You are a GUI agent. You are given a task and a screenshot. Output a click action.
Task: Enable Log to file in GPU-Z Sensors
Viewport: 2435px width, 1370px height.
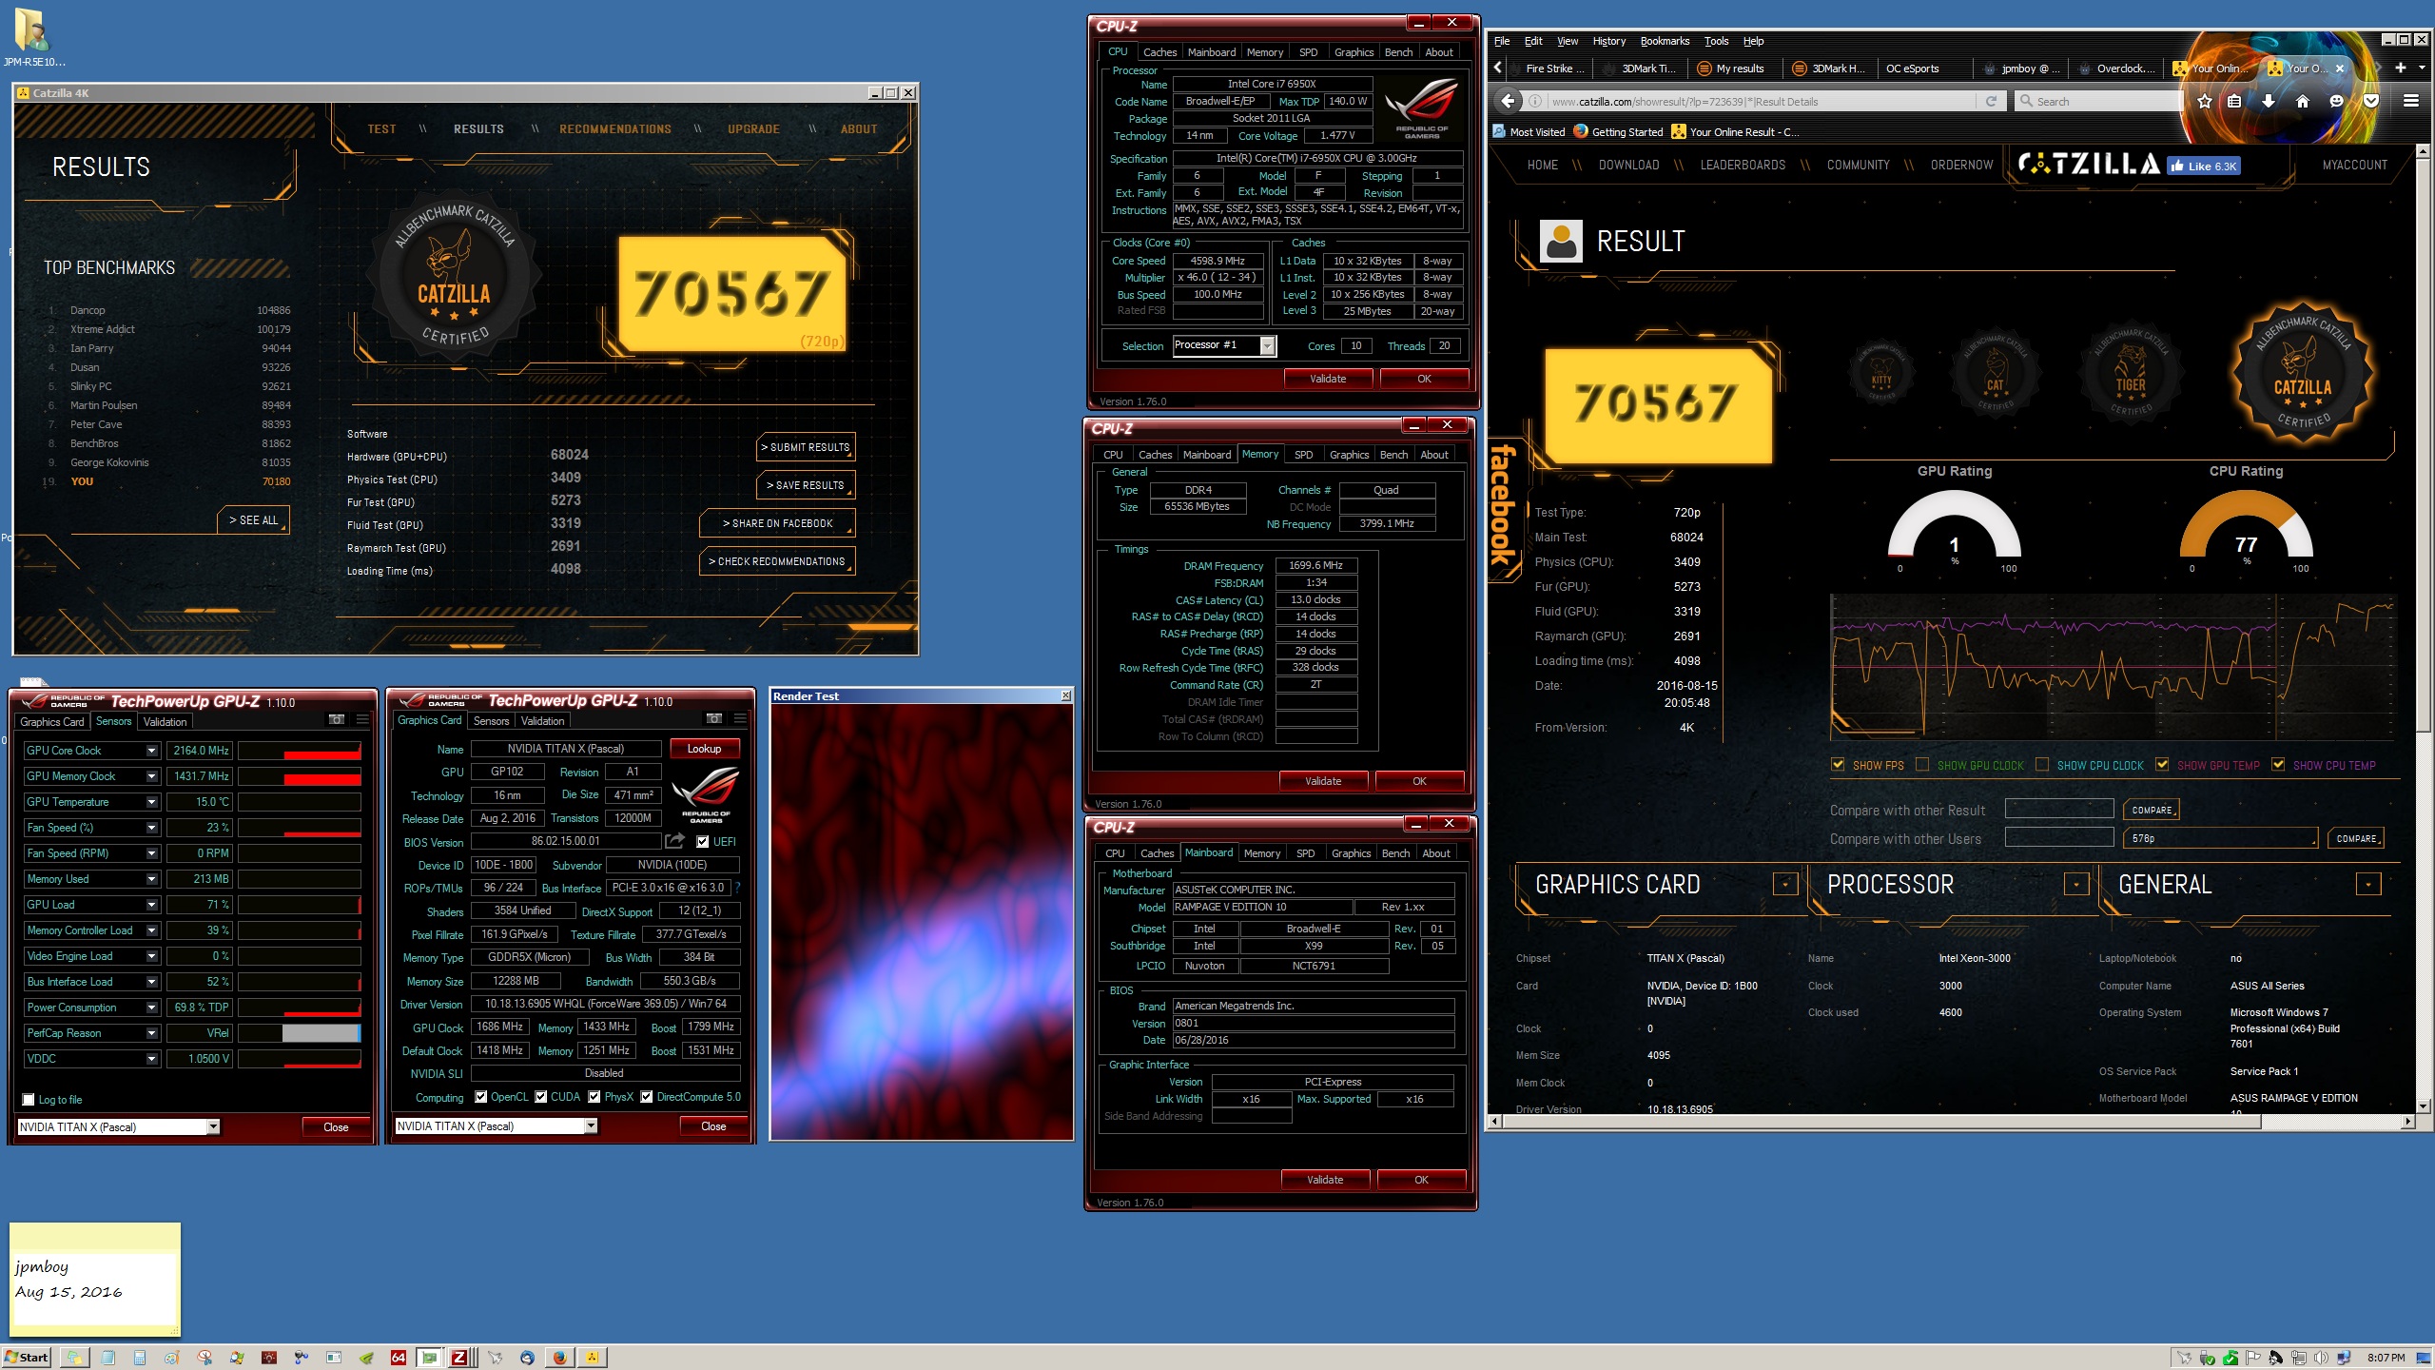[29, 1100]
